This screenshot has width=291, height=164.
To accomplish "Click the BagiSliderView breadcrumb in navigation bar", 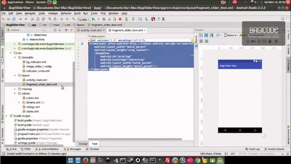I will click(x=14, y=25).
